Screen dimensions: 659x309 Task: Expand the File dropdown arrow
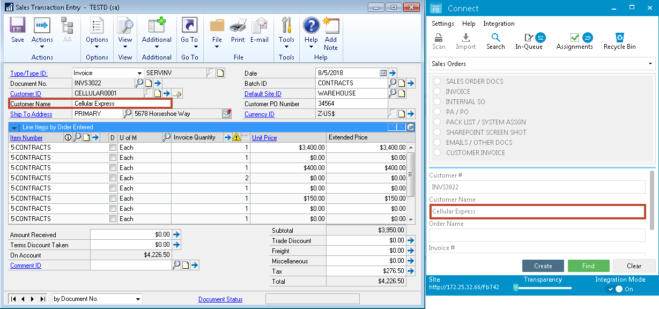[x=217, y=47]
